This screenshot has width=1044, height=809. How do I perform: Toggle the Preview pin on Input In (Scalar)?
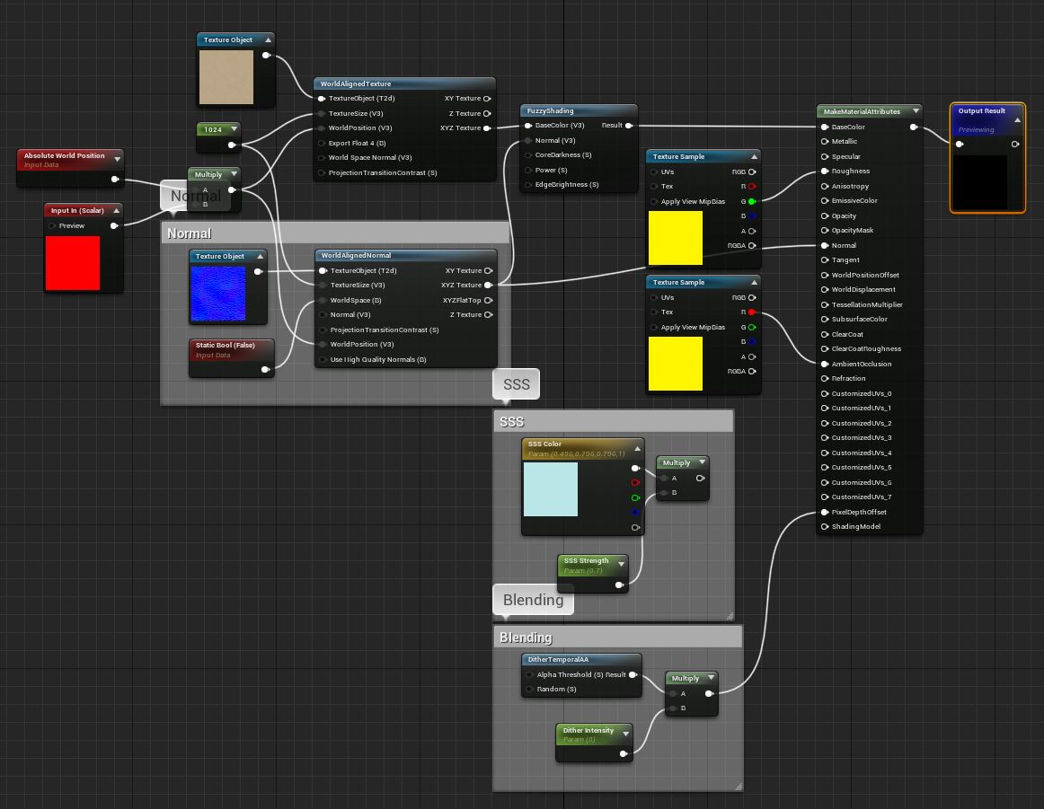point(52,225)
